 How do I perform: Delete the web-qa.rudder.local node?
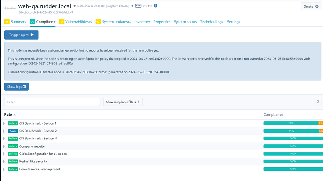[311, 6]
